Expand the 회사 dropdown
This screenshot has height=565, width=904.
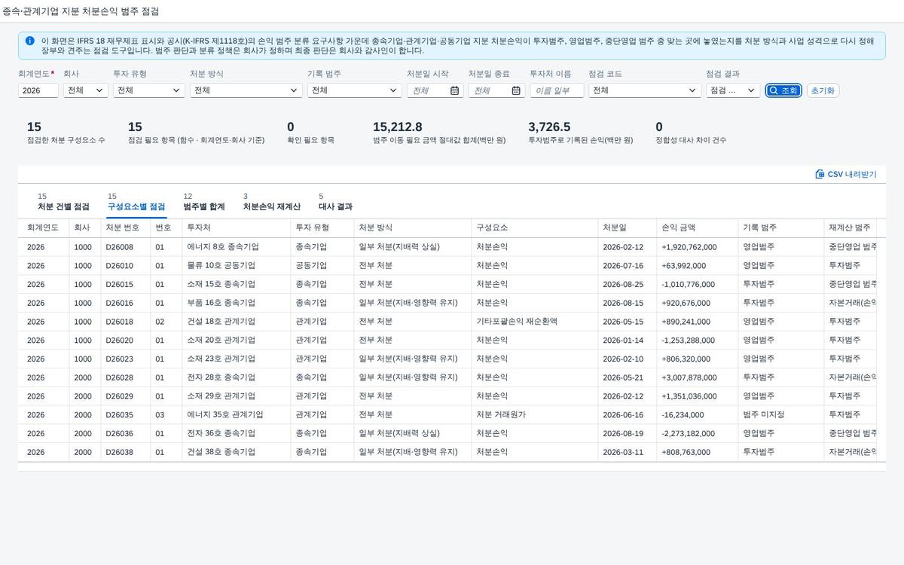(86, 90)
